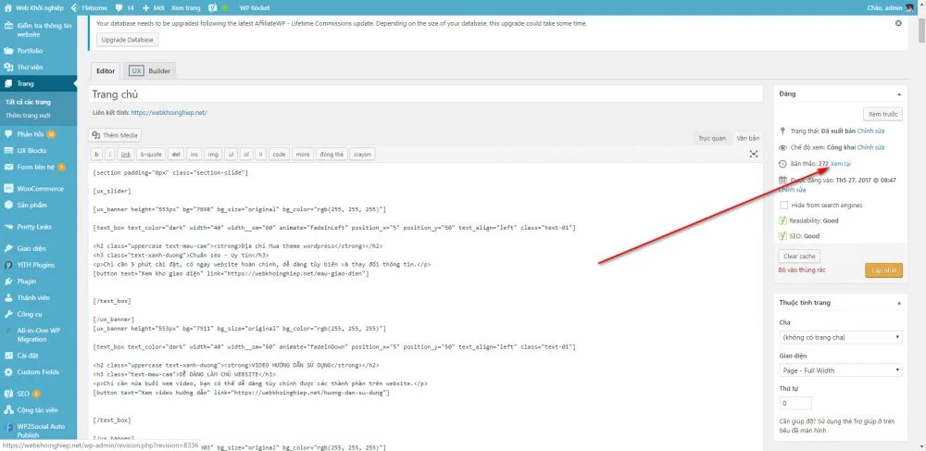
Task: Click the Xem trước preview button
Action: pos(882,114)
